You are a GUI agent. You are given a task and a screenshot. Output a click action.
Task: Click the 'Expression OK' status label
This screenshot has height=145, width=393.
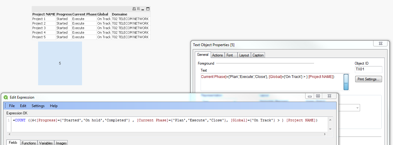point(17,113)
